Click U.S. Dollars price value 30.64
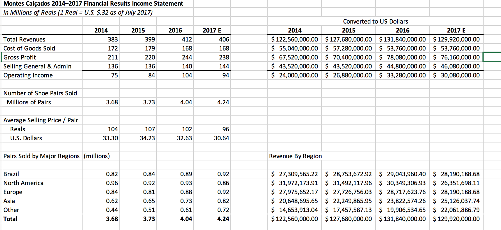The width and height of the screenshot is (501, 230). pos(222,138)
